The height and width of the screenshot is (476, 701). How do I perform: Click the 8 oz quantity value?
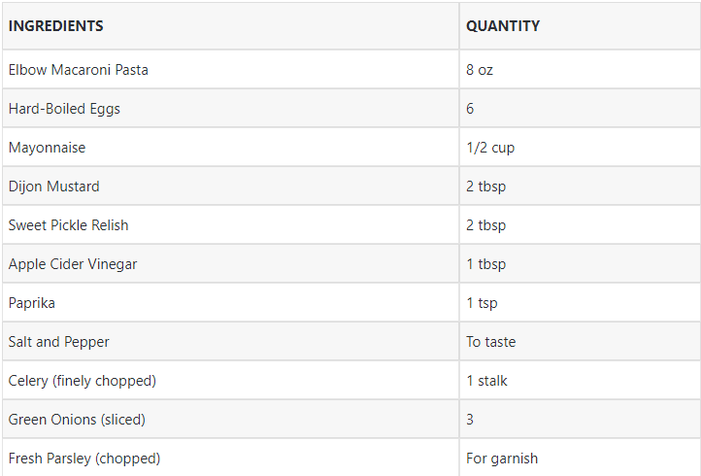480,70
